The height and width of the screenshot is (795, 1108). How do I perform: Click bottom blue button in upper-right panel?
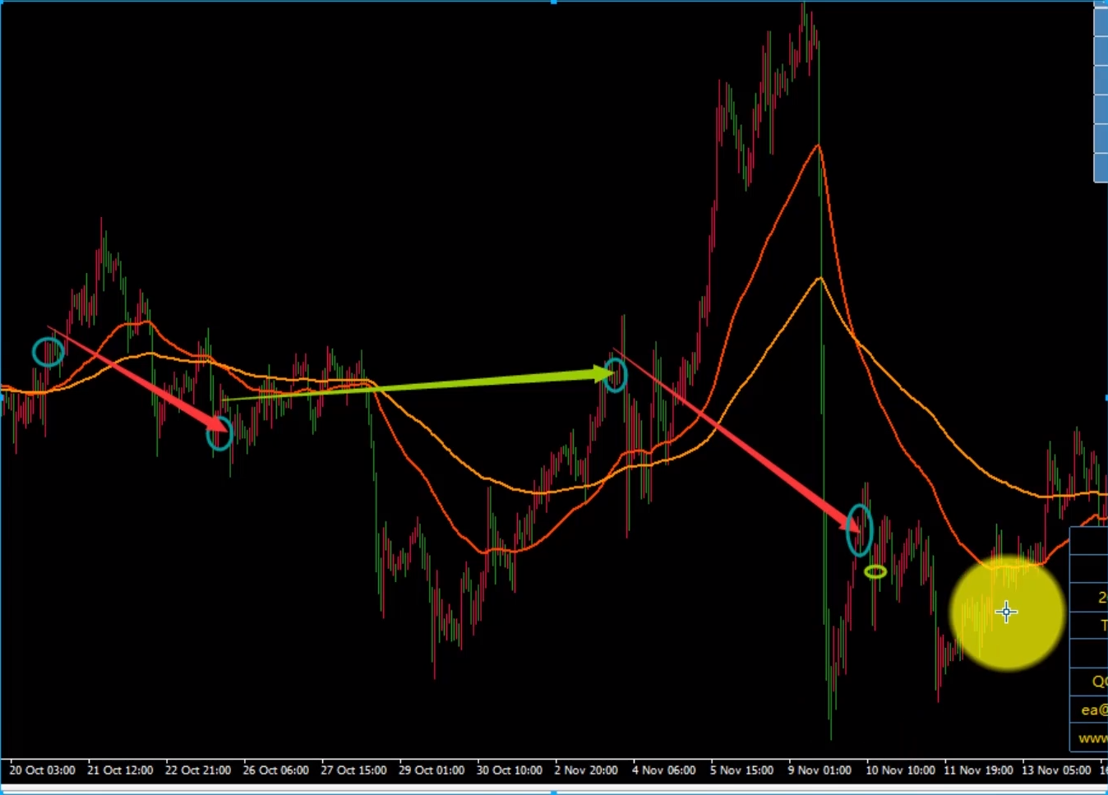tap(1101, 168)
